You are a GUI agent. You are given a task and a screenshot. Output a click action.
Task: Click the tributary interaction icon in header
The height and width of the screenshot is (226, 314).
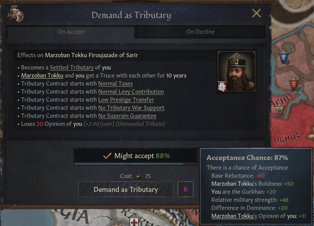[15, 14]
